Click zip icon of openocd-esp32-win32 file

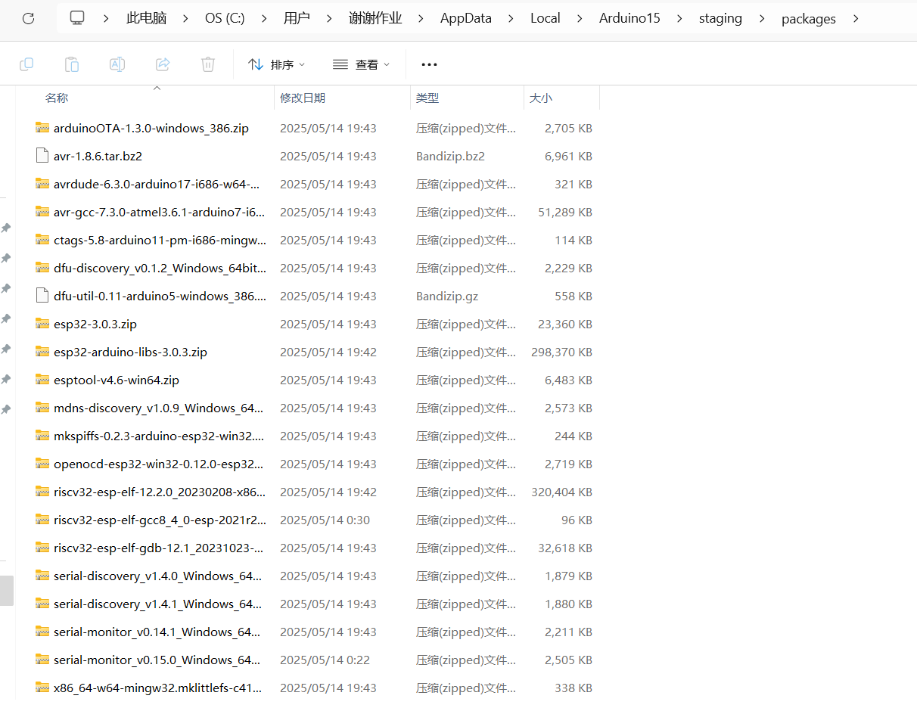click(42, 464)
